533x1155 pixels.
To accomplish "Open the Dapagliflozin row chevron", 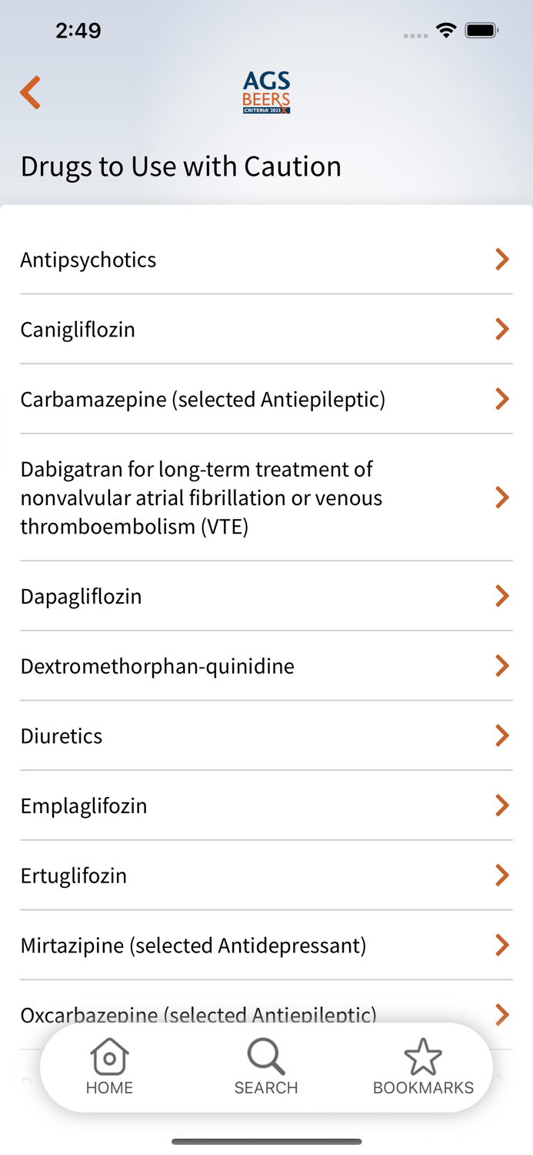I will (x=502, y=596).
